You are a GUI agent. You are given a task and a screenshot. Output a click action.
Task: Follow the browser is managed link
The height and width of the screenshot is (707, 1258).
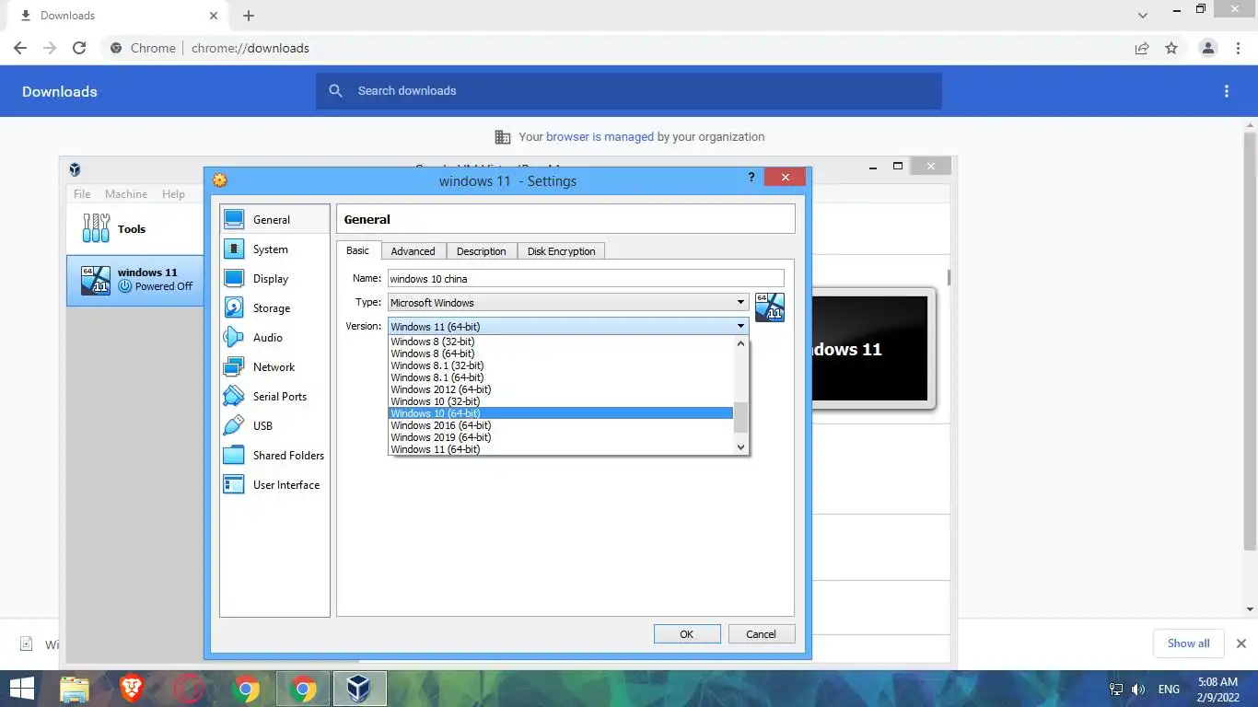tap(600, 136)
